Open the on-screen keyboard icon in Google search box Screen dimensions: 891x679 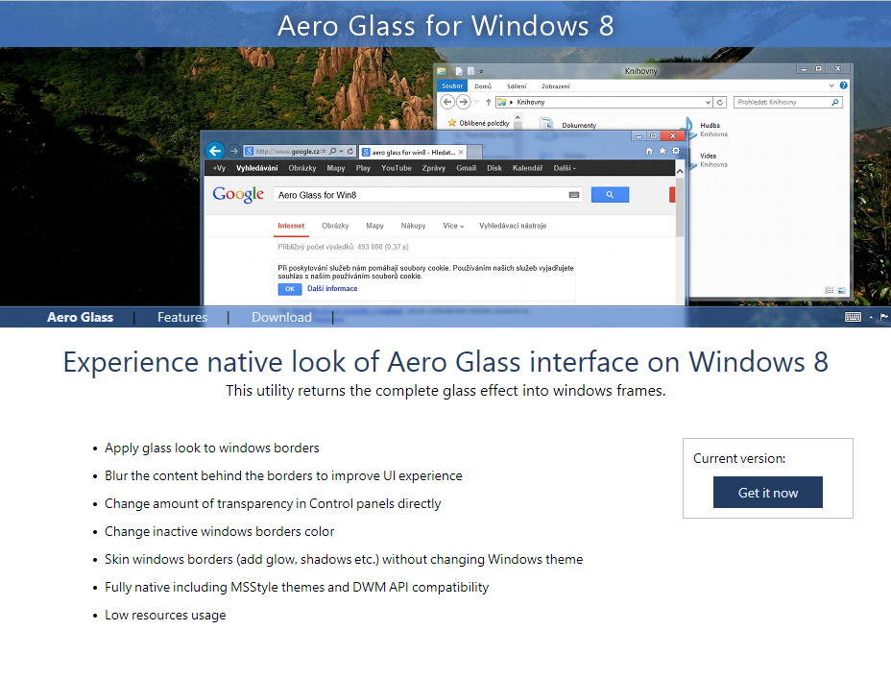click(x=574, y=195)
